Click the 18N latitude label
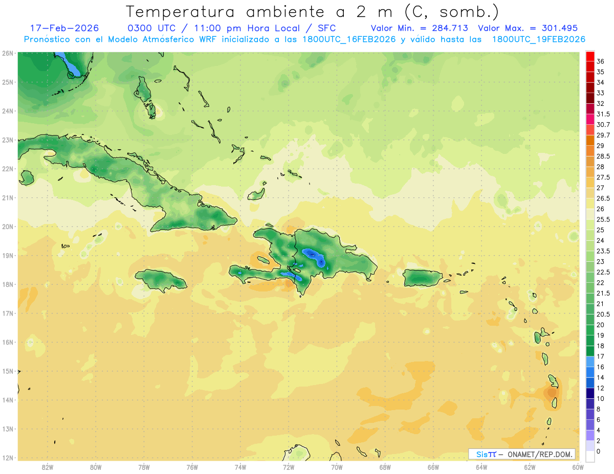 click(x=7, y=284)
